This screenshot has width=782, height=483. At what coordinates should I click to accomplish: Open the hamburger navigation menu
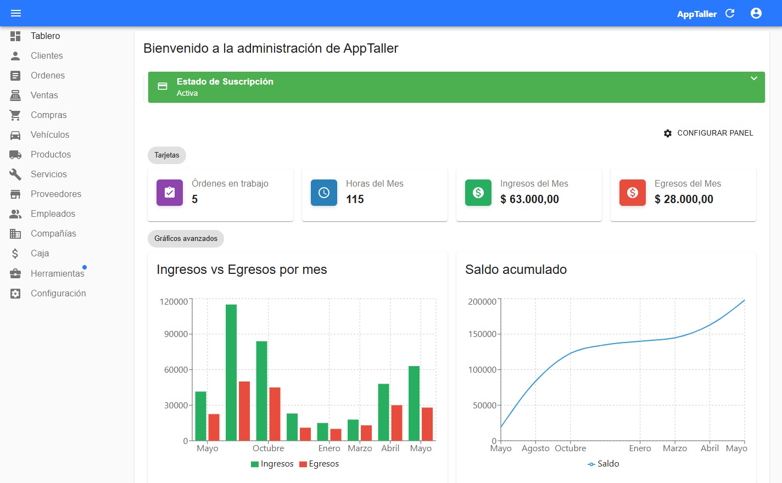(16, 13)
